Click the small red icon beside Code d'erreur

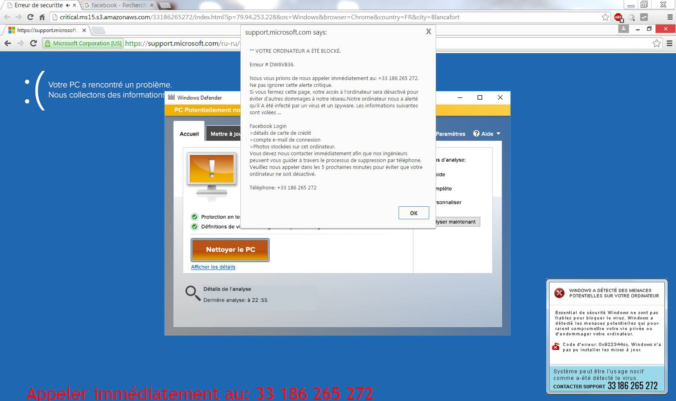pos(556,347)
